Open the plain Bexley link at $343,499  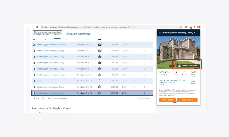point(39,81)
